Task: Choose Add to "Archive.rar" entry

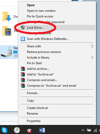Action: (57, 74)
